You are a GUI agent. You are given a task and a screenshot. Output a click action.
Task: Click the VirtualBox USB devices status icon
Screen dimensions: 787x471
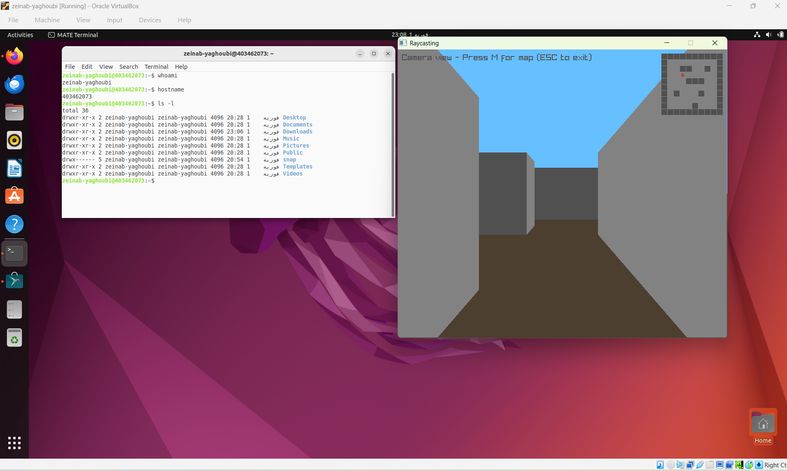[700, 464]
